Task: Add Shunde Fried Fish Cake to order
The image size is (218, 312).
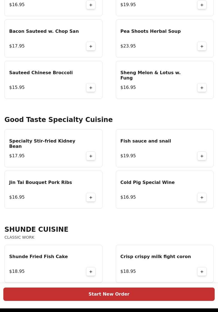Action: 91,271
